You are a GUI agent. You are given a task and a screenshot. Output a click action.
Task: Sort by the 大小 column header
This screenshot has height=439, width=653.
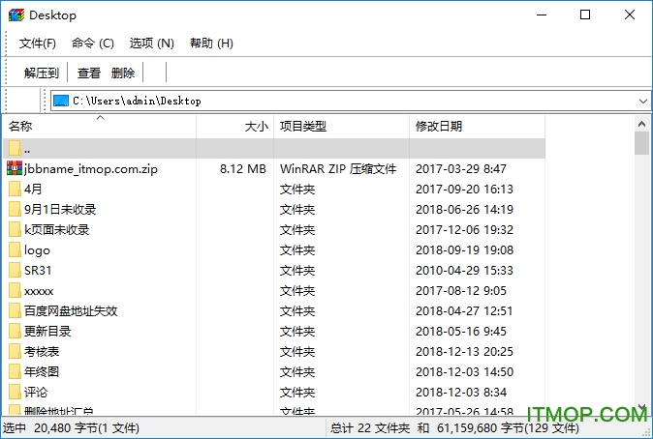[x=234, y=126]
